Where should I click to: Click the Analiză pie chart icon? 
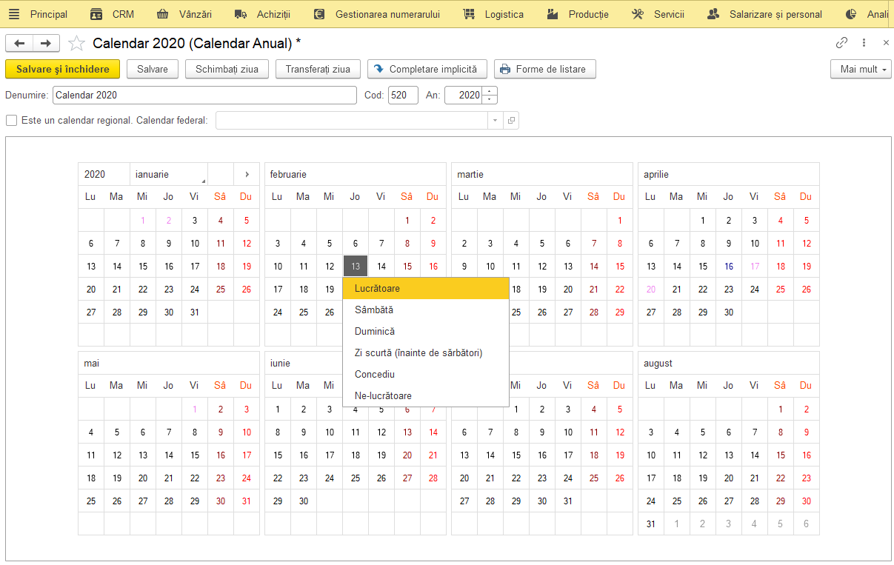851,14
